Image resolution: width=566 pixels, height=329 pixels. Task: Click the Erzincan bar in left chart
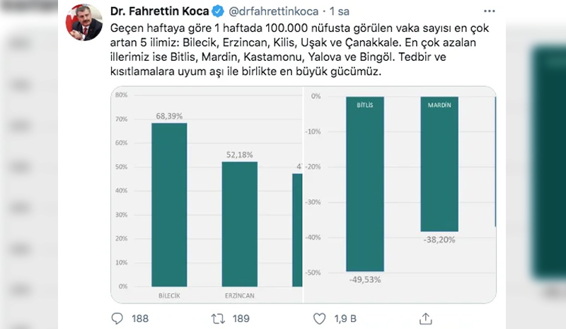point(240,224)
